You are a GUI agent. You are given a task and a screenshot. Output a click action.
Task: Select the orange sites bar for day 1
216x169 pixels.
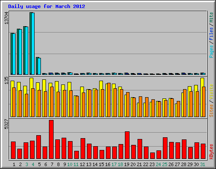14,102
